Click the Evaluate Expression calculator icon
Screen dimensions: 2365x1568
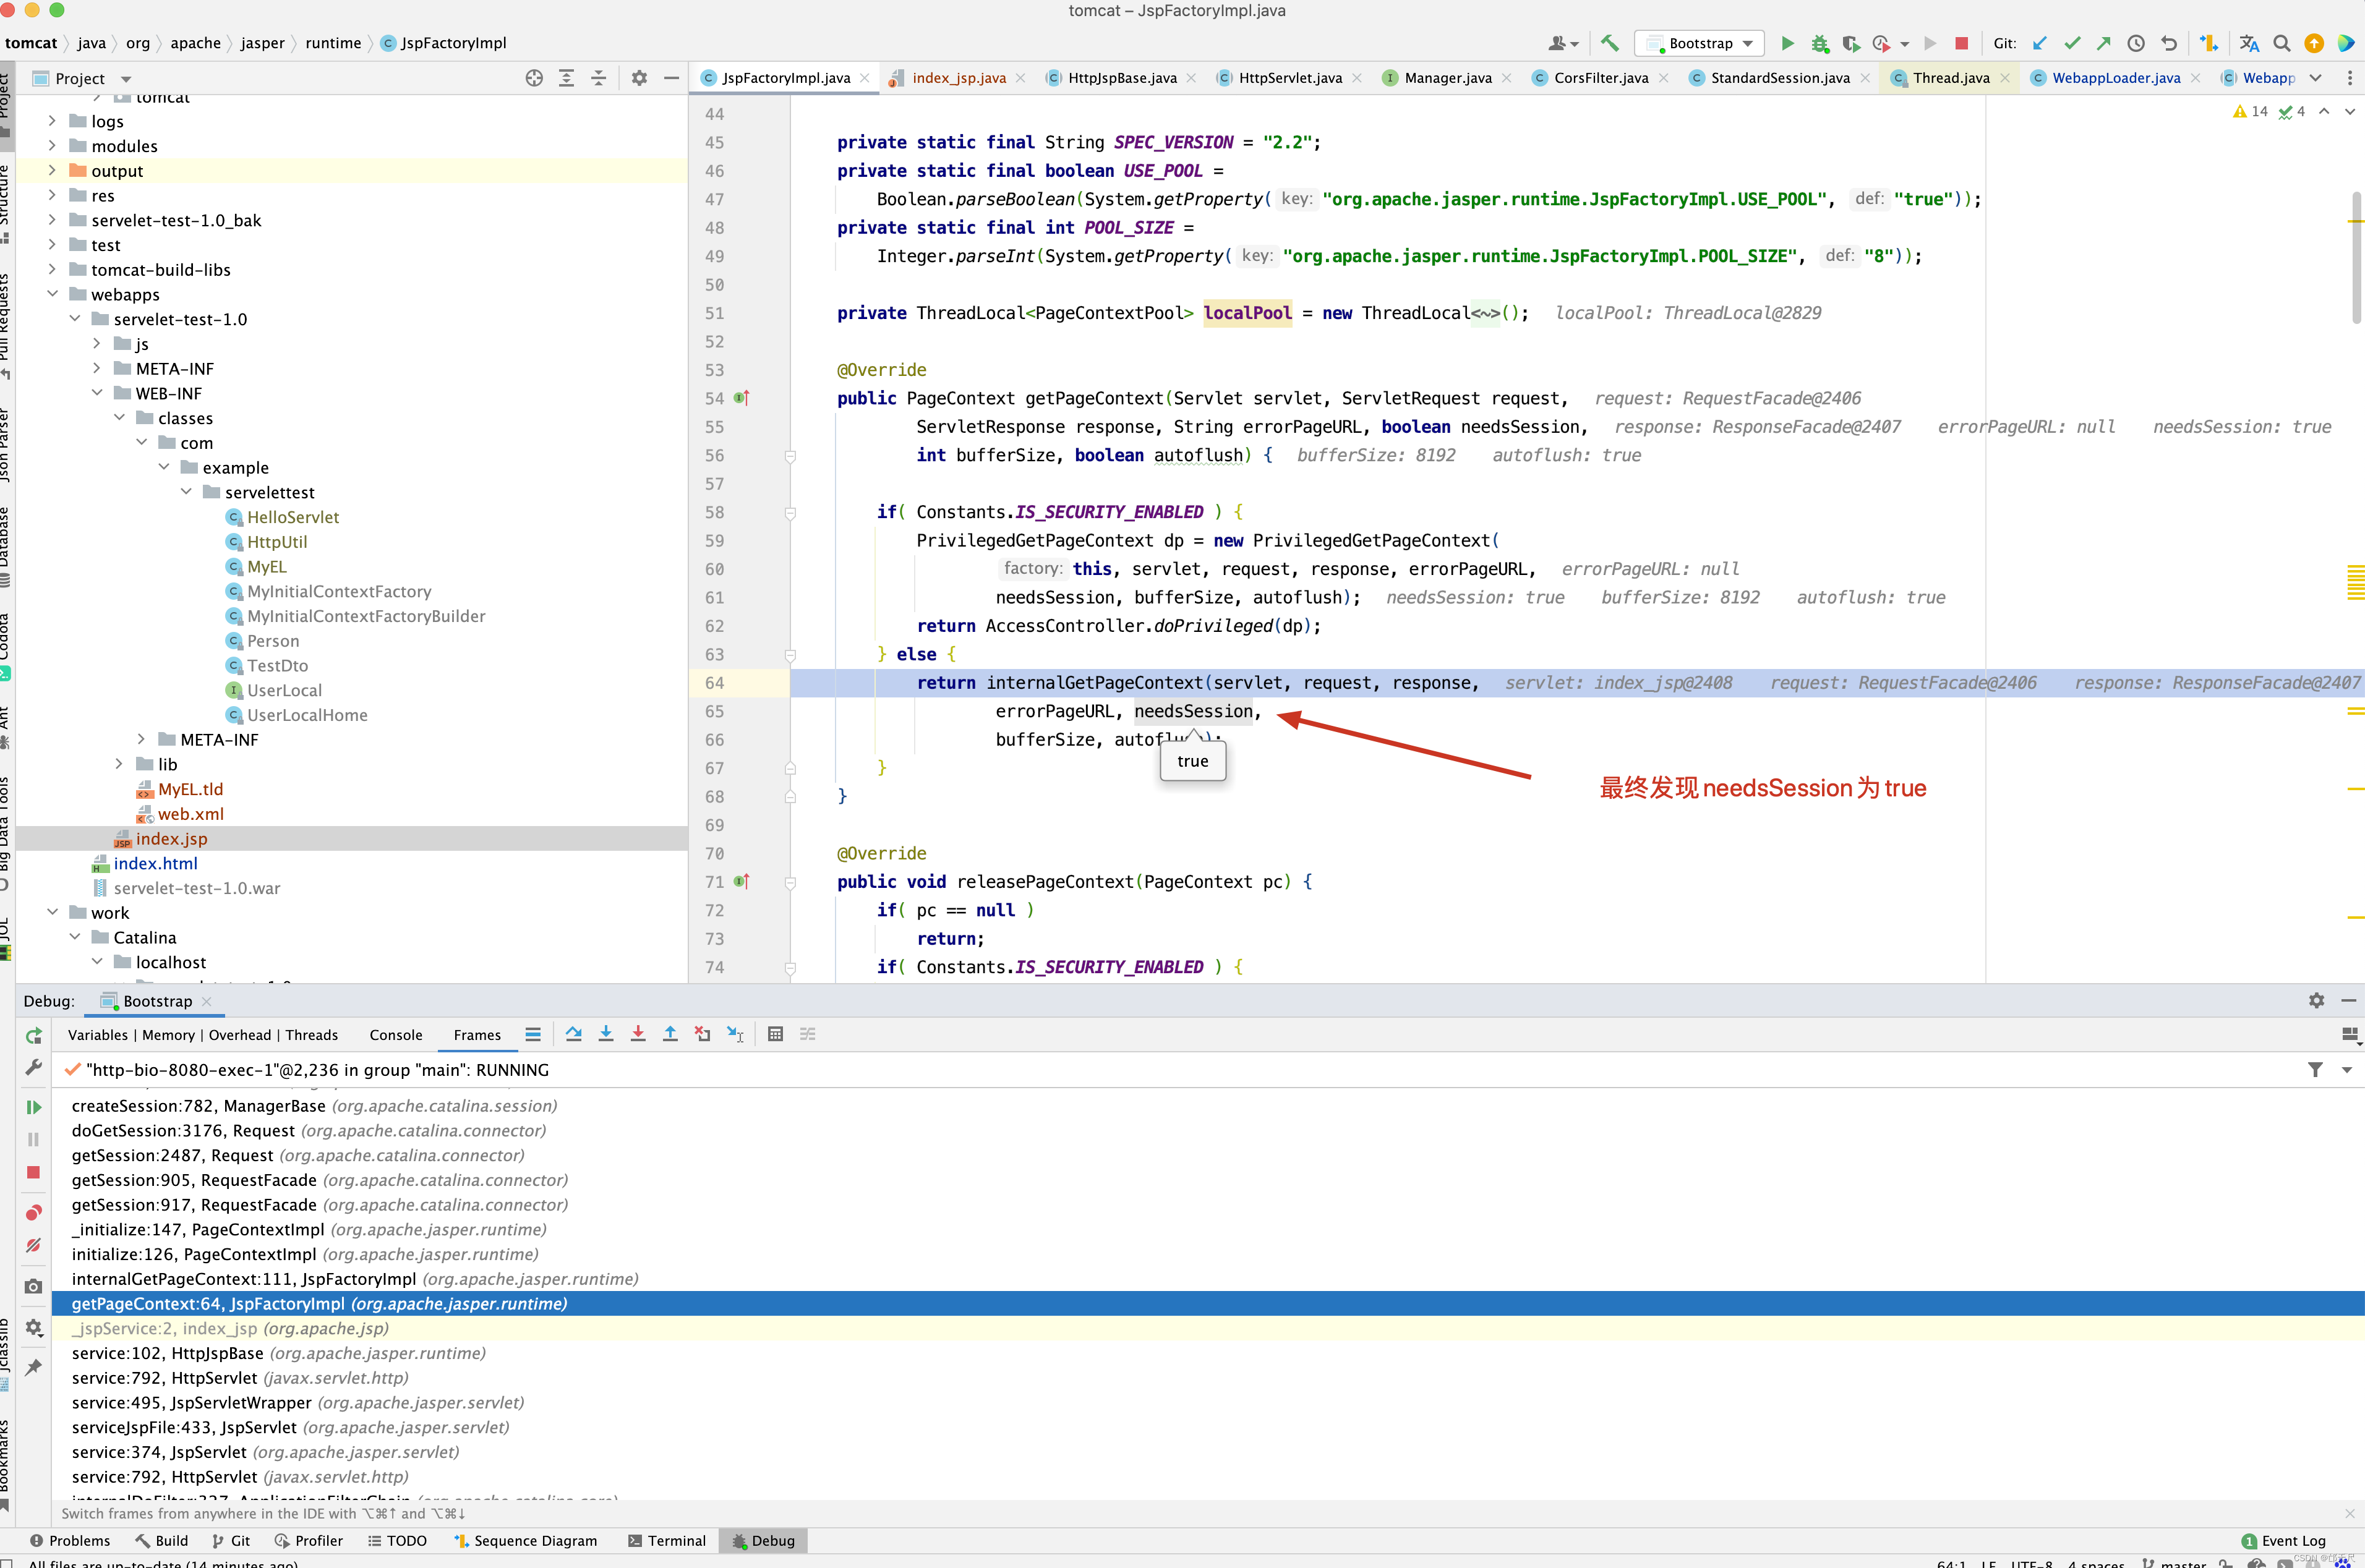point(775,1034)
